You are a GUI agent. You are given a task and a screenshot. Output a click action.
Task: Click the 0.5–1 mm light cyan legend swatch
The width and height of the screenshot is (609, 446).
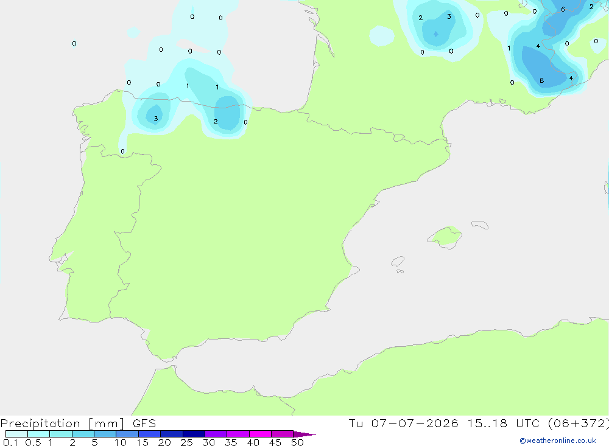click(x=38, y=434)
